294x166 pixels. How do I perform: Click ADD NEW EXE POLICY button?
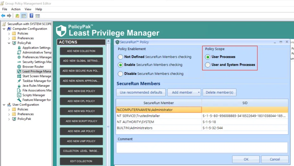[81, 91]
